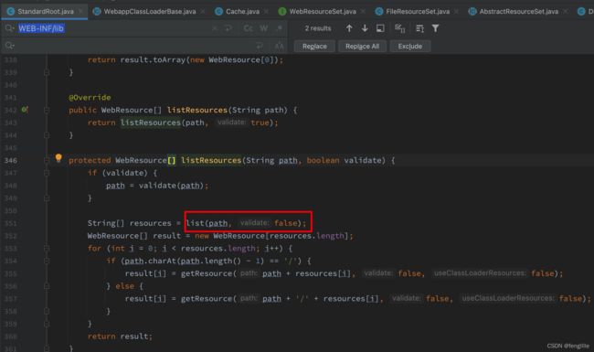The width and height of the screenshot is (594, 352).
Task: Click 'getResource(' call on line 357
Action: coord(208,299)
